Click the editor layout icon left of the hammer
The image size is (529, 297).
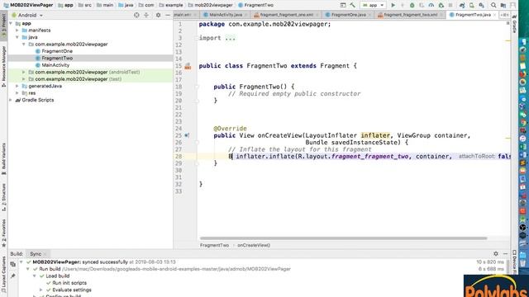pos(343,5)
